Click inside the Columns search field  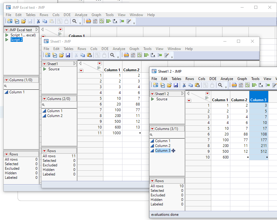point(167,134)
